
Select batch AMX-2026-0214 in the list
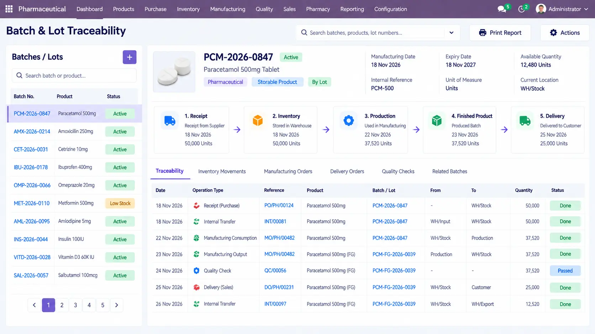pyautogui.click(x=75, y=131)
